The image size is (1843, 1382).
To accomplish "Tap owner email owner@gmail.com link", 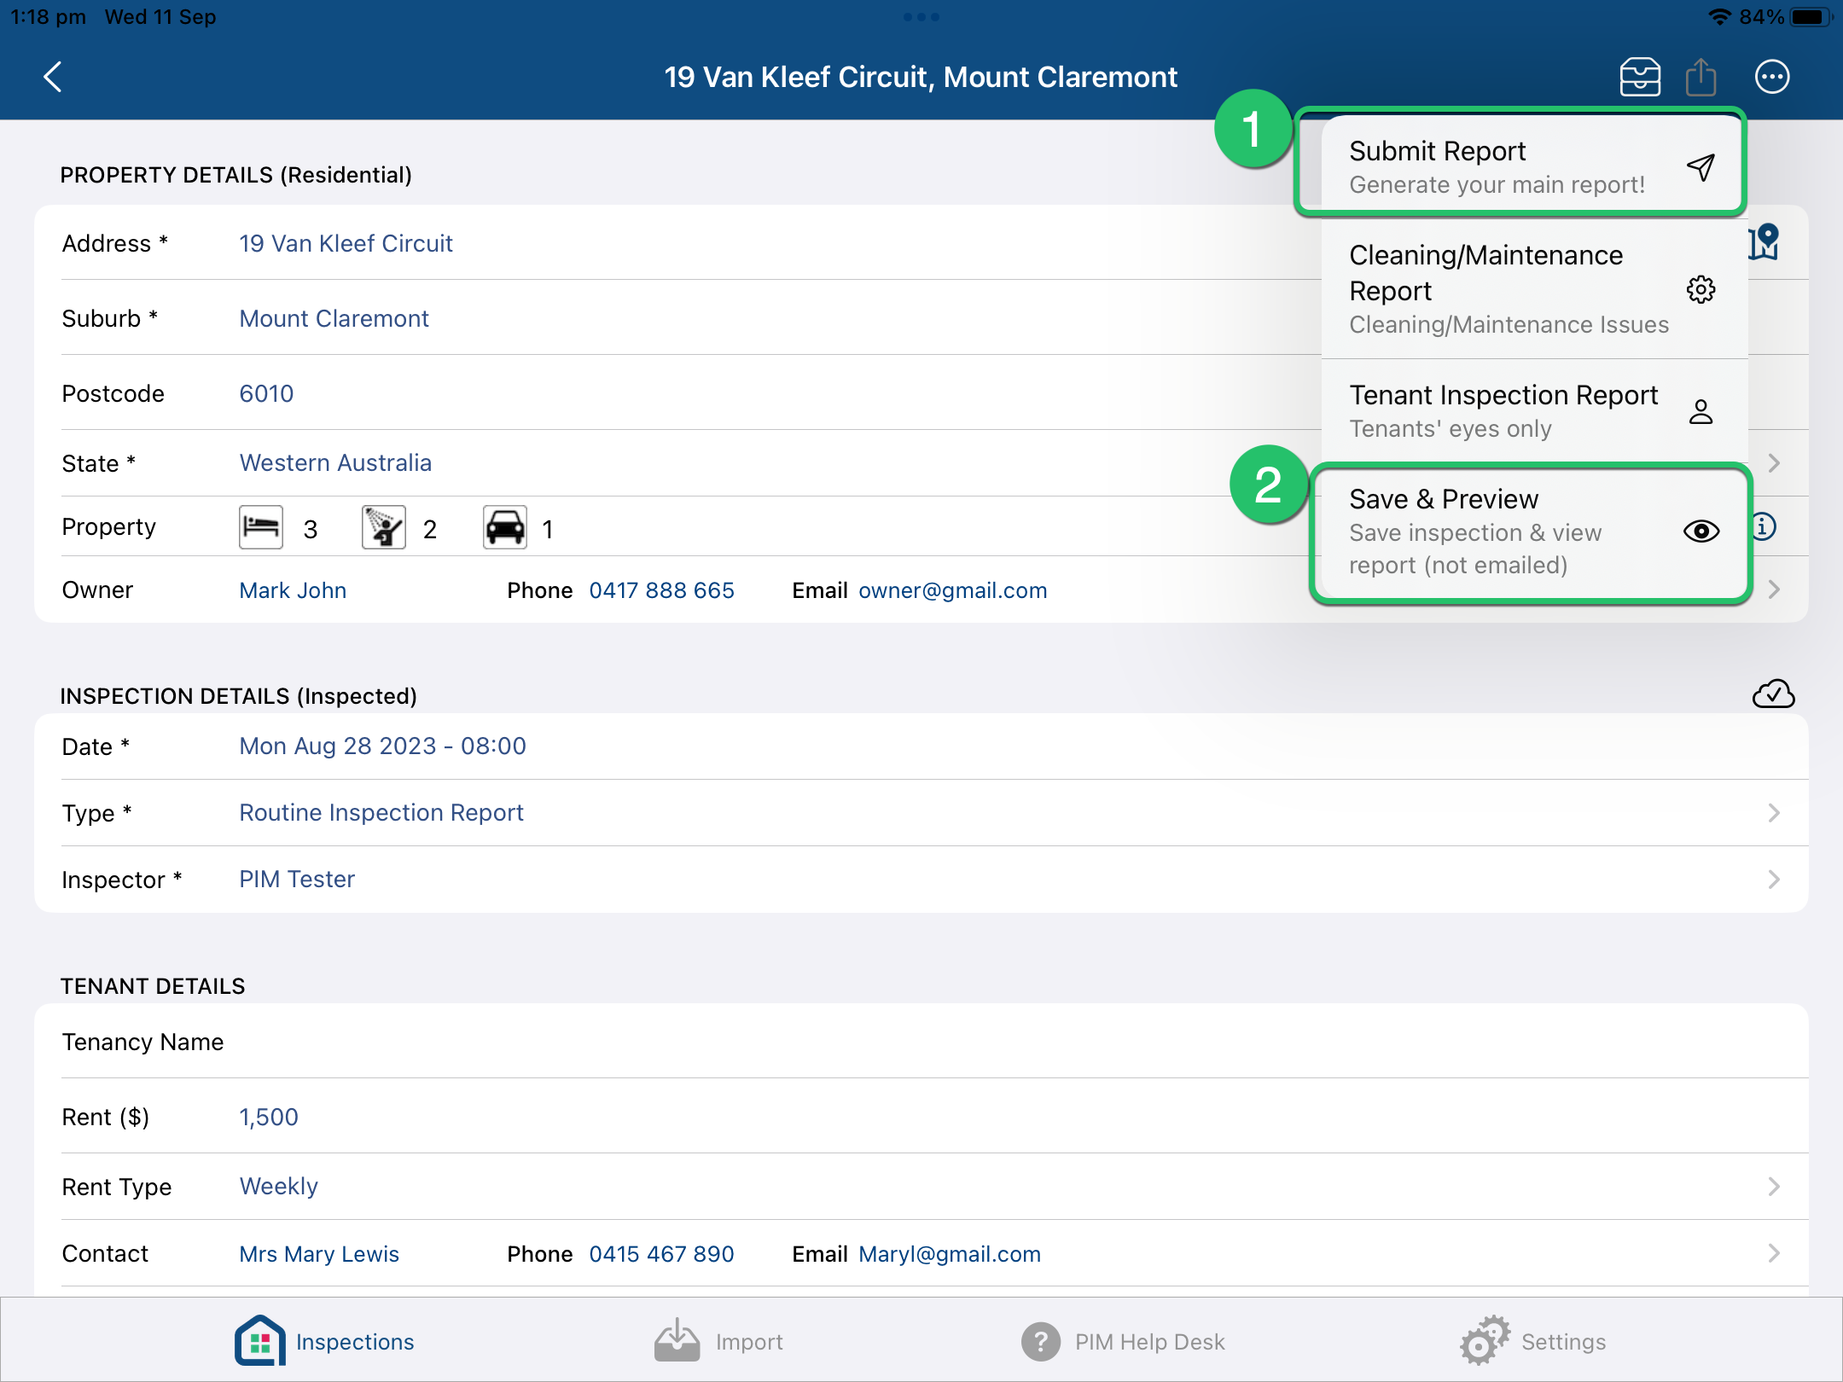I will [952, 590].
